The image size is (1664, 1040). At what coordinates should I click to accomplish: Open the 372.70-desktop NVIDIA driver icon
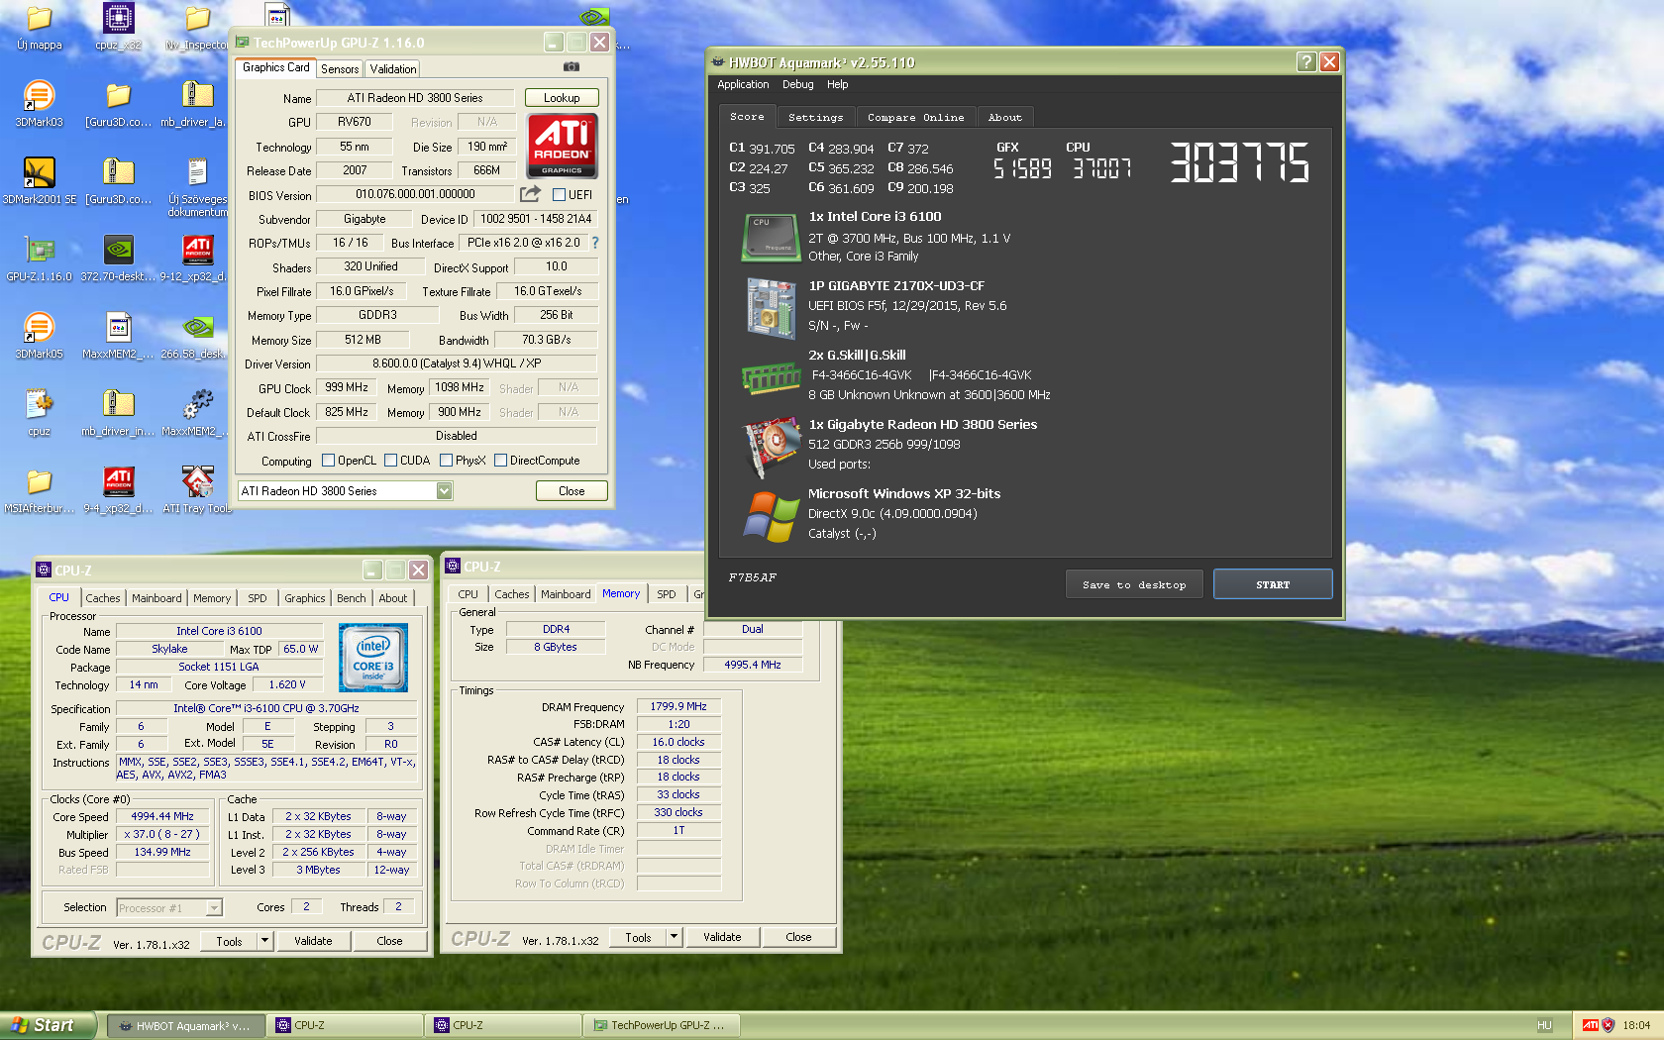tap(118, 259)
